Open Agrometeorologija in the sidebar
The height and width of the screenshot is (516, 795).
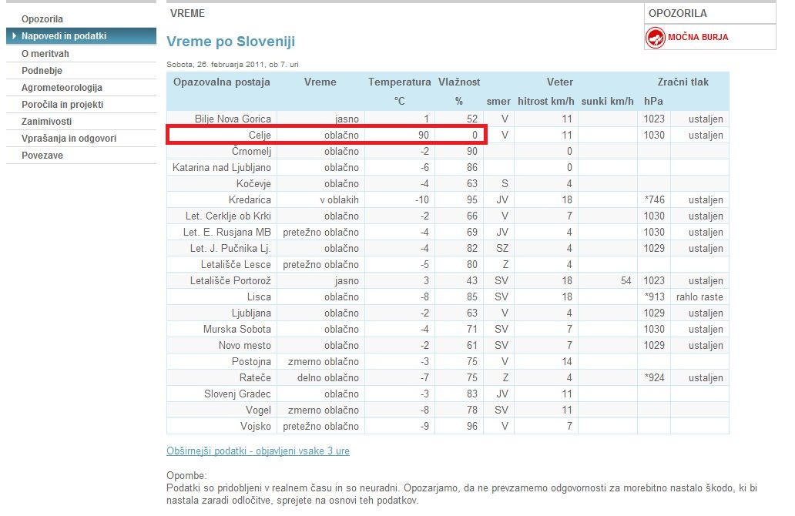[62, 88]
